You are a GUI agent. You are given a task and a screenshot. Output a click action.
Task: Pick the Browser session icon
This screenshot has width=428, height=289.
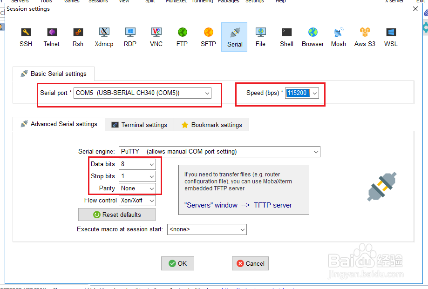tap(313, 37)
